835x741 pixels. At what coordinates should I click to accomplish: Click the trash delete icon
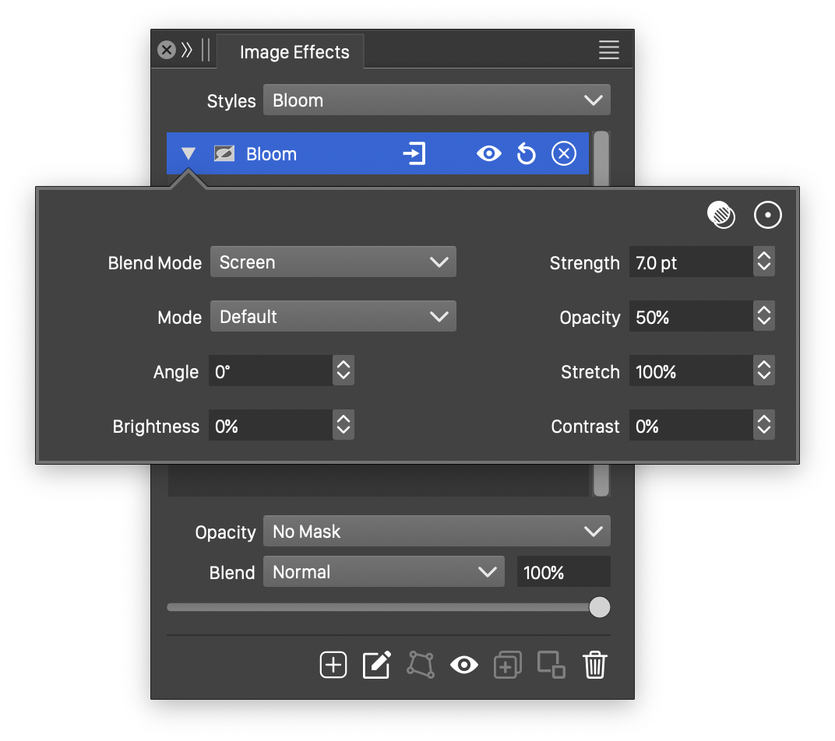[594, 665]
